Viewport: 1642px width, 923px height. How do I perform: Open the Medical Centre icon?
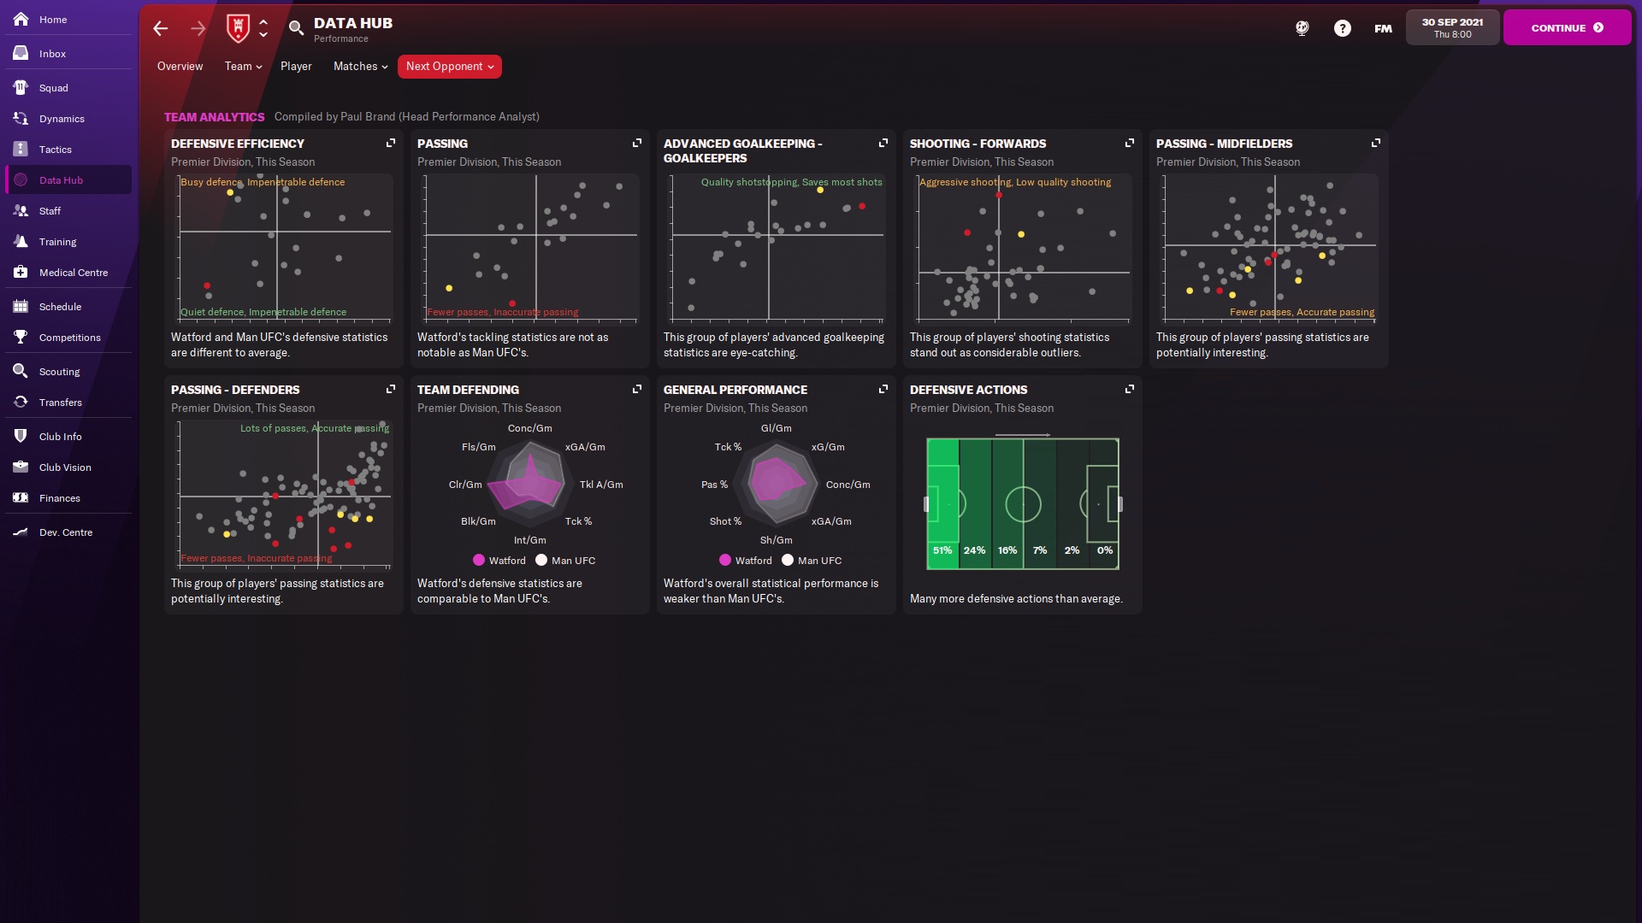pos(21,272)
